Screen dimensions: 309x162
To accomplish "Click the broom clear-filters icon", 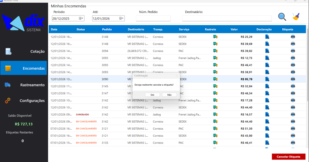I will tap(296, 17).
